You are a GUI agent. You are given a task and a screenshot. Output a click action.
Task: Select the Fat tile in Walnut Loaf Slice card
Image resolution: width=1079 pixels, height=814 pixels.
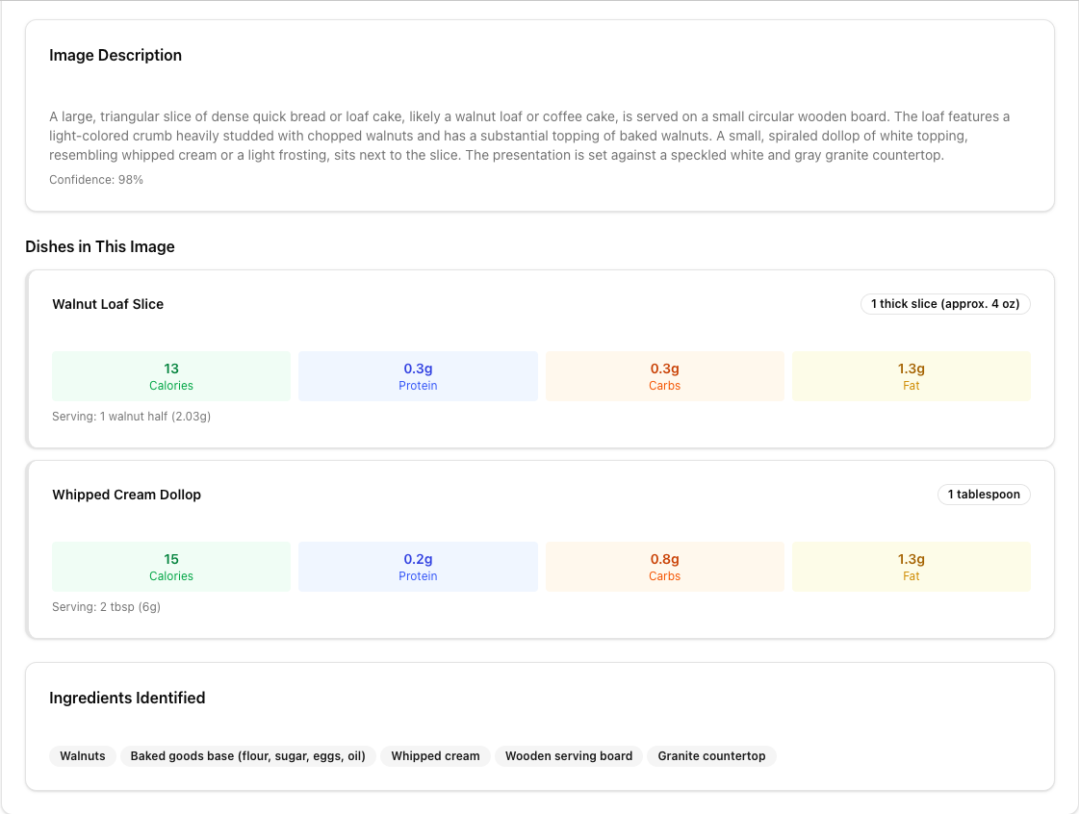pos(911,376)
